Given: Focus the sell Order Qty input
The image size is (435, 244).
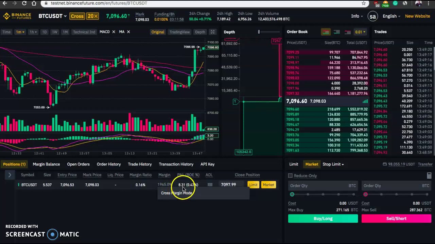Looking at the screenshot, I should click(x=396, y=186).
